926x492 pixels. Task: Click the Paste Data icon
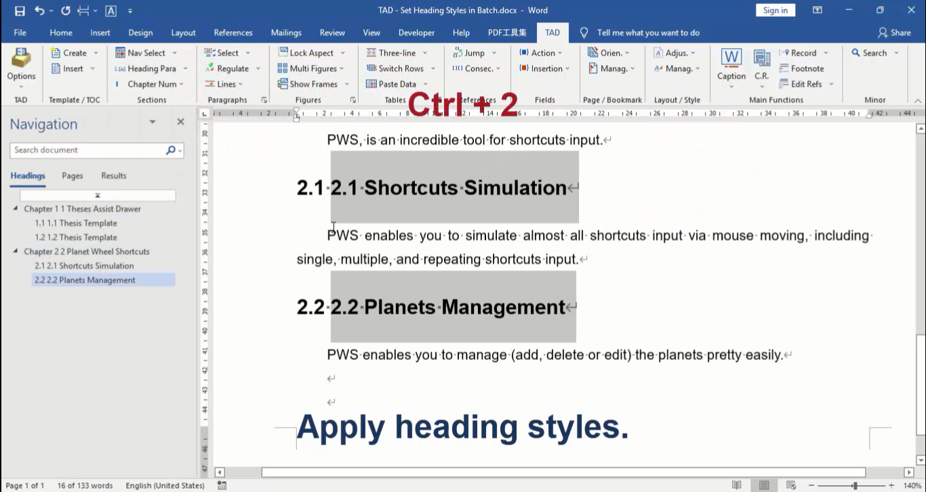pyautogui.click(x=371, y=84)
